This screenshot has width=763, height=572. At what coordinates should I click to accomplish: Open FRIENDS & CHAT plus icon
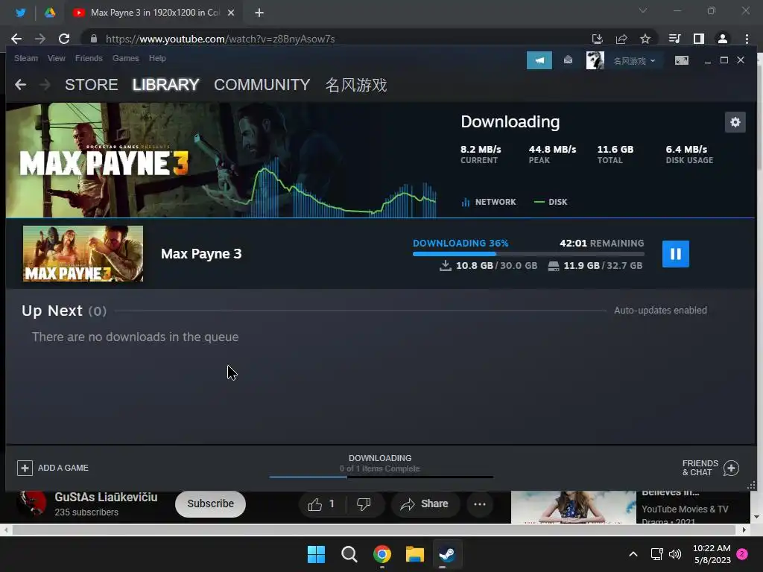[732, 468]
